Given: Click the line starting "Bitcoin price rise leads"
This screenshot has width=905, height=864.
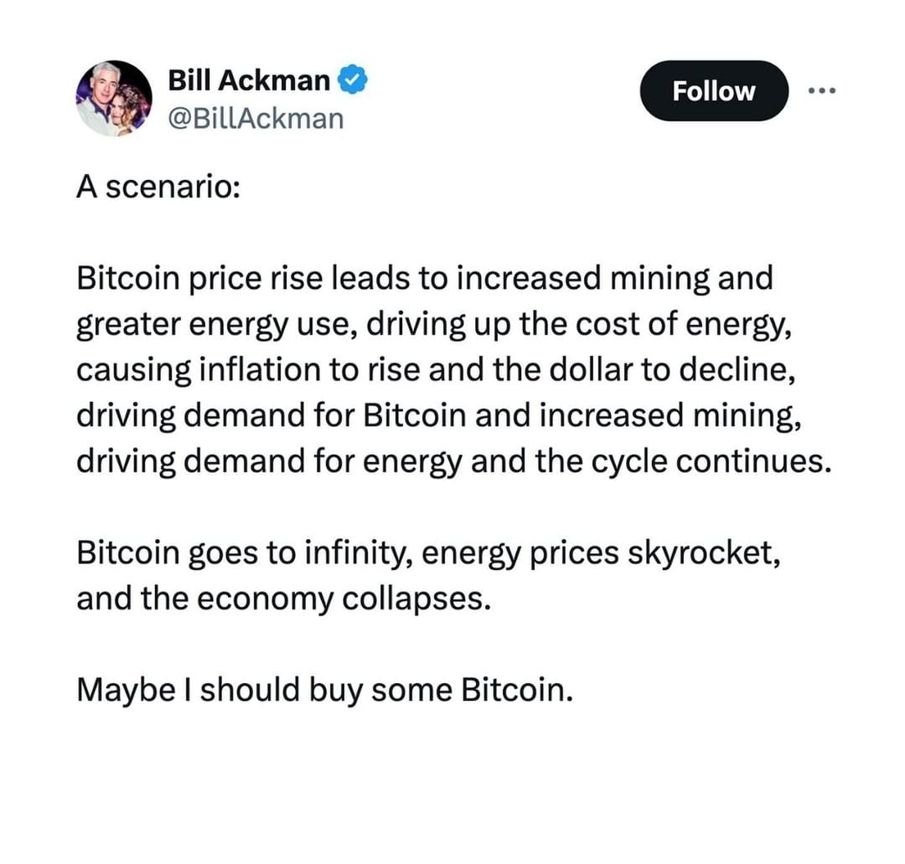Looking at the screenshot, I should [x=424, y=278].
